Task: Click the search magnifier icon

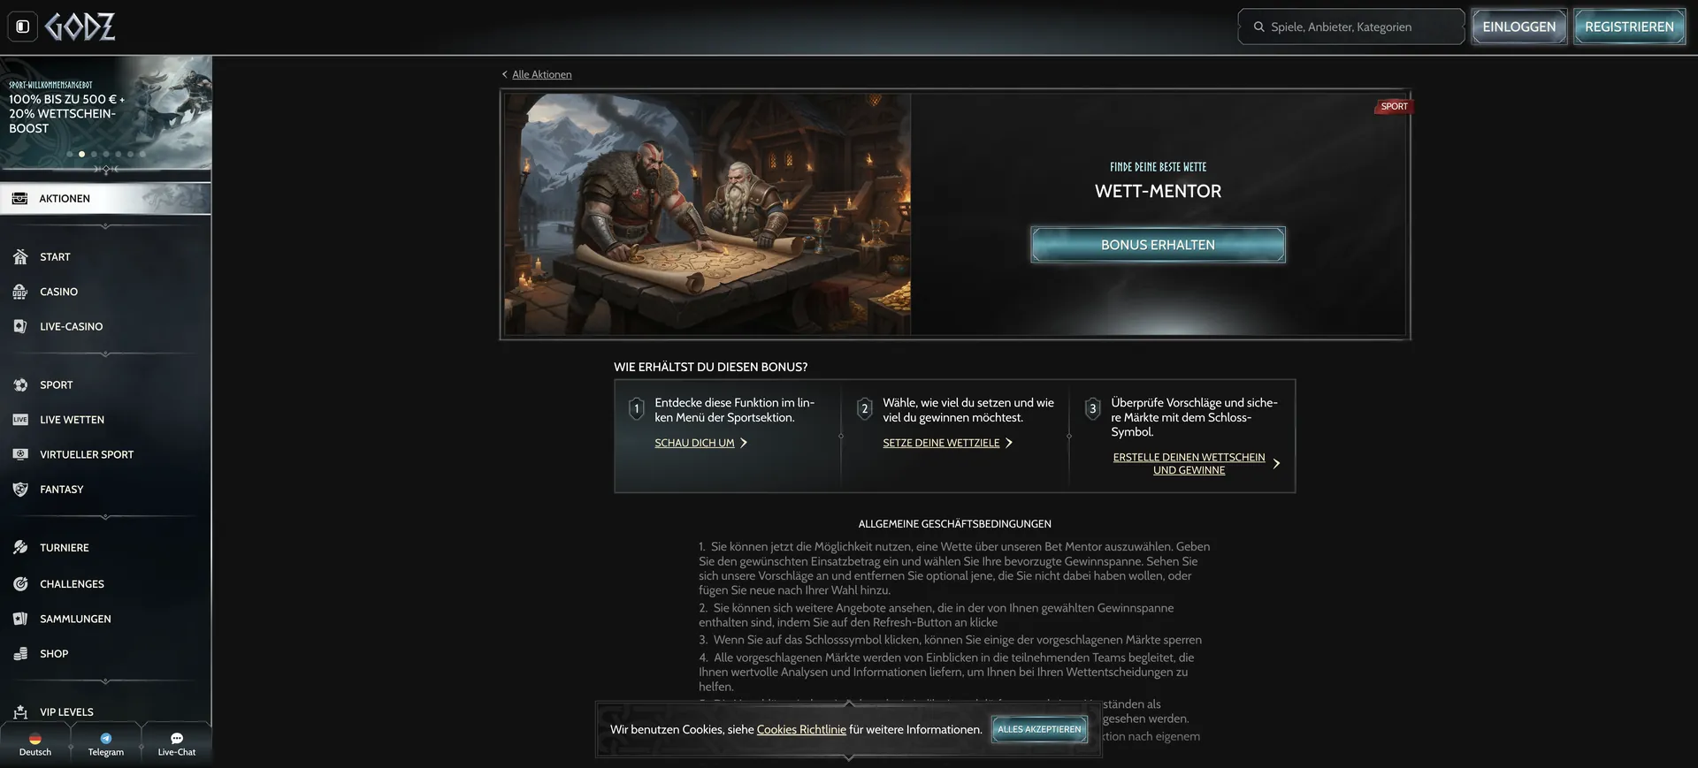Action: tap(1258, 27)
